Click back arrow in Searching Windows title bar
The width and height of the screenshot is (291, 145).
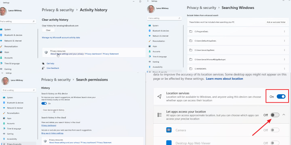[148, 1]
